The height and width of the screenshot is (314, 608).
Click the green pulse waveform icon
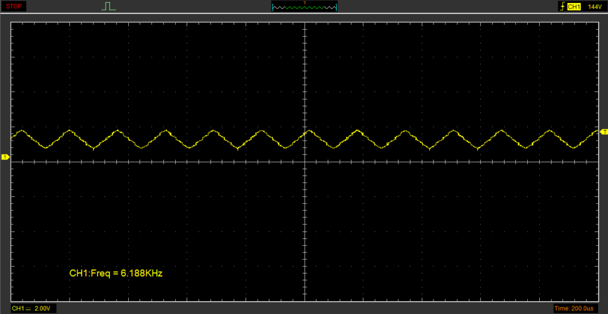107,7
